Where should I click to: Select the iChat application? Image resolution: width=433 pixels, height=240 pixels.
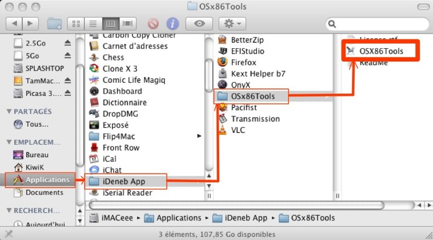pos(106,170)
